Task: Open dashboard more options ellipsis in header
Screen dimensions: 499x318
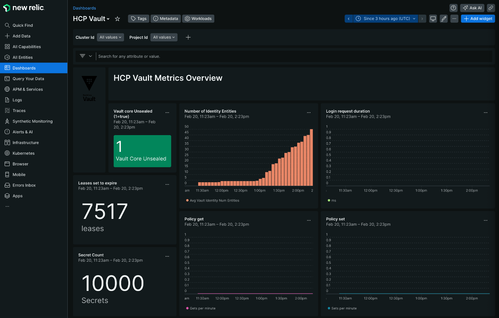Action: pyautogui.click(x=454, y=19)
